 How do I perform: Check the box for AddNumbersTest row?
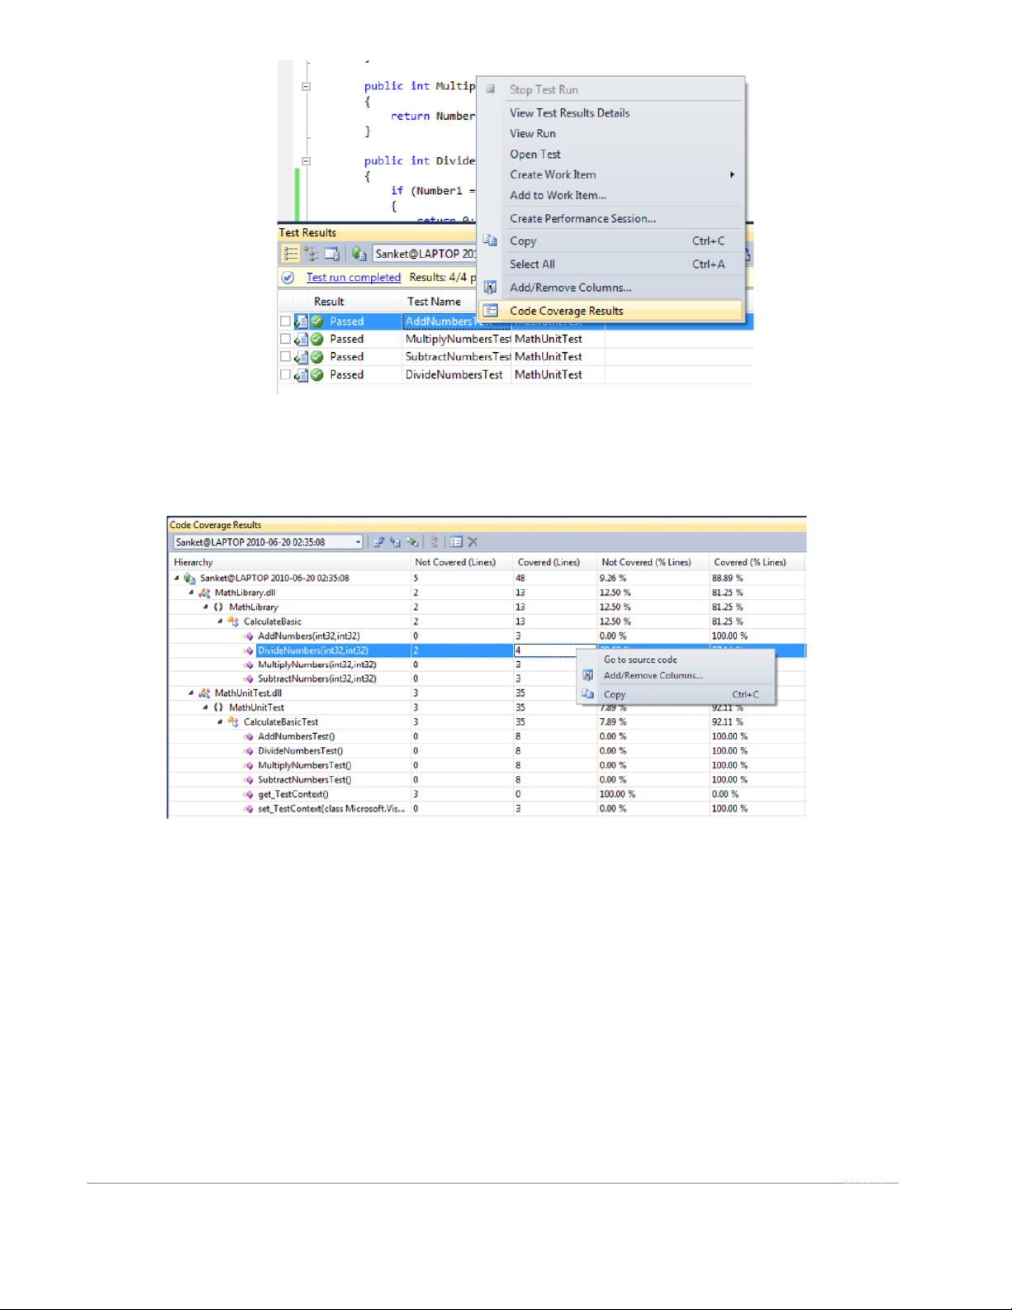[x=285, y=322]
